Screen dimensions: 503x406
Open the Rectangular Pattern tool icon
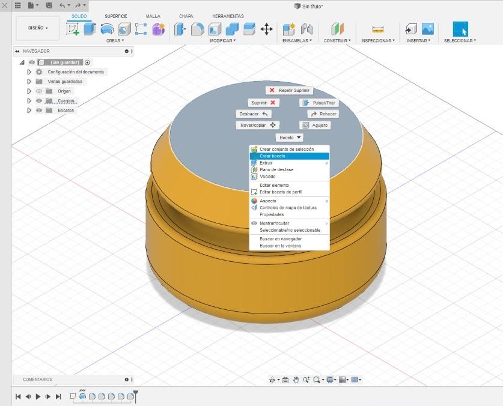pyautogui.click(x=141, y=29)
